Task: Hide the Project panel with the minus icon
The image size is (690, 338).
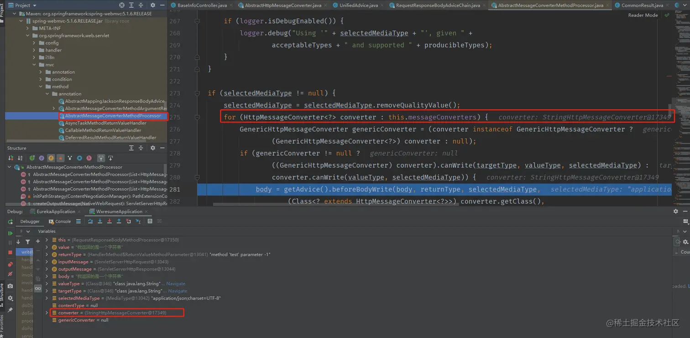Action: (x=162, y=5)
